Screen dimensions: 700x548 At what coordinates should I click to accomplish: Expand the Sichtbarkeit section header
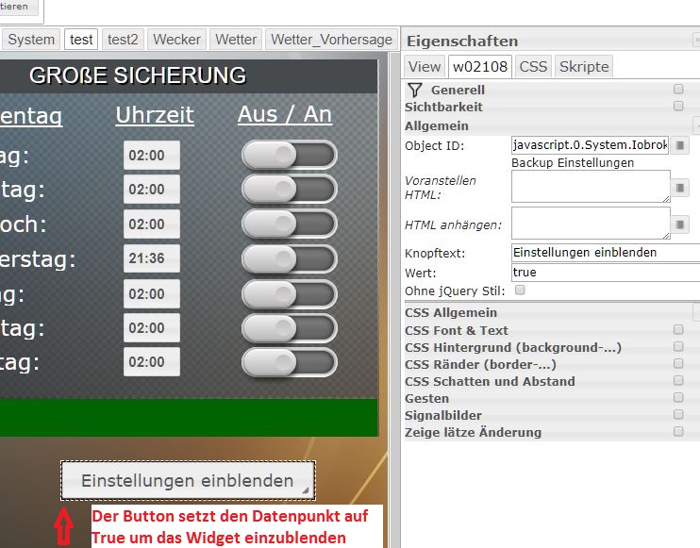[x=443, y=108]
